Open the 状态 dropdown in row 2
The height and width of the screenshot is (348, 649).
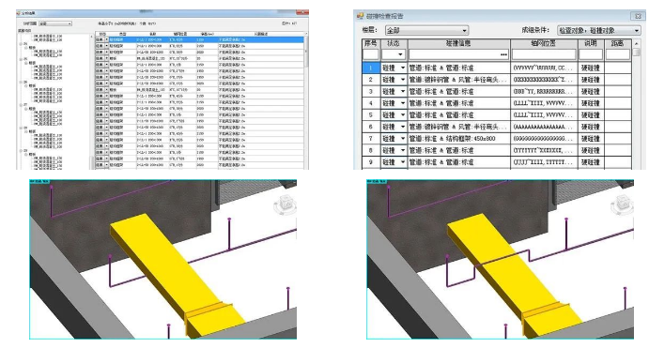402,80
